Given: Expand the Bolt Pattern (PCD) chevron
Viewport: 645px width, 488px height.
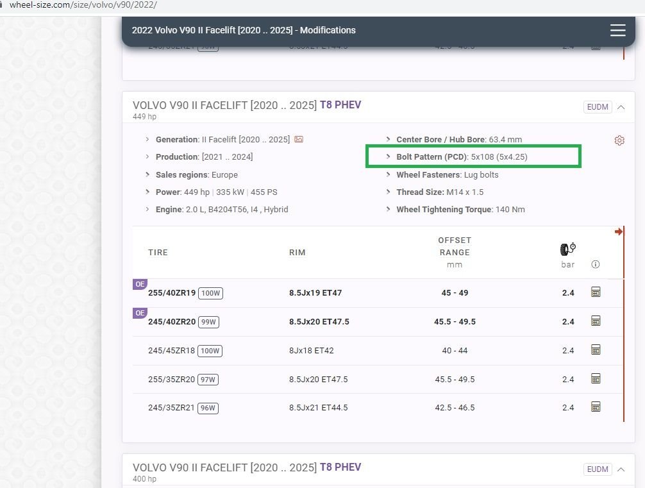Looking at the screenshot, I should 389,156.
